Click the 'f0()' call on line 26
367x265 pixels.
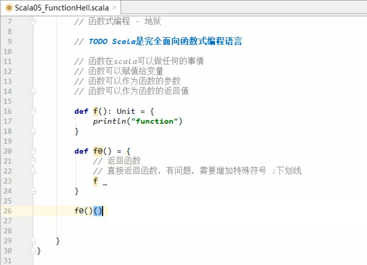tap(84, 211)
